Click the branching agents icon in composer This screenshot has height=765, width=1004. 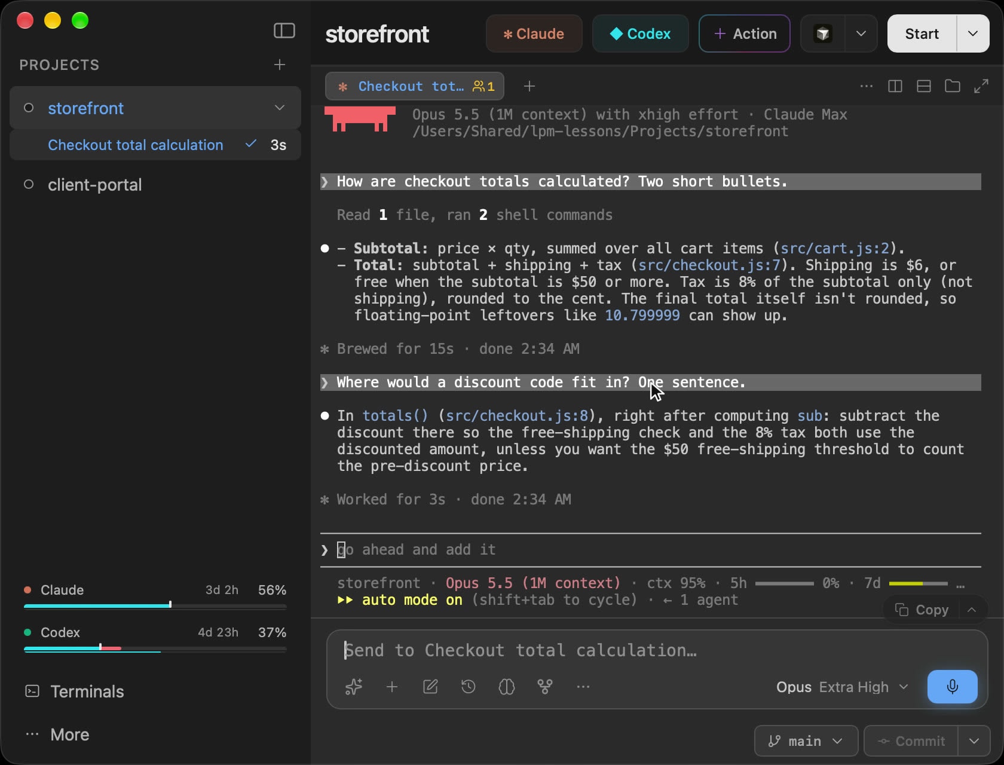coord(545,687)
